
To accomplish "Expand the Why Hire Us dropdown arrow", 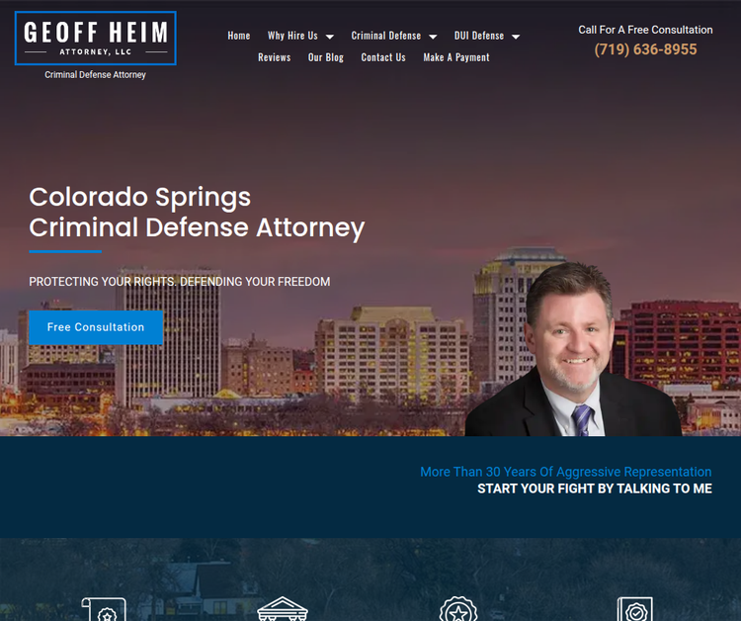I will (x=330, y=37).
